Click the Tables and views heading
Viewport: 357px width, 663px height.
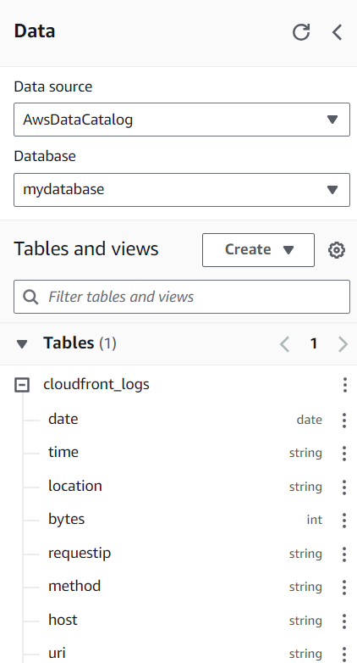click(x=86, y=249)
